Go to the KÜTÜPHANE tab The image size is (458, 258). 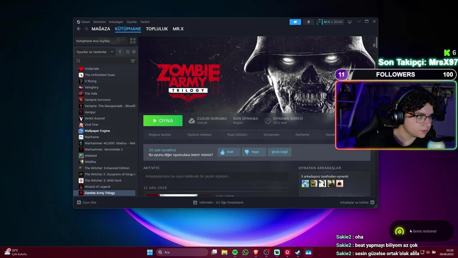[128, 29]
